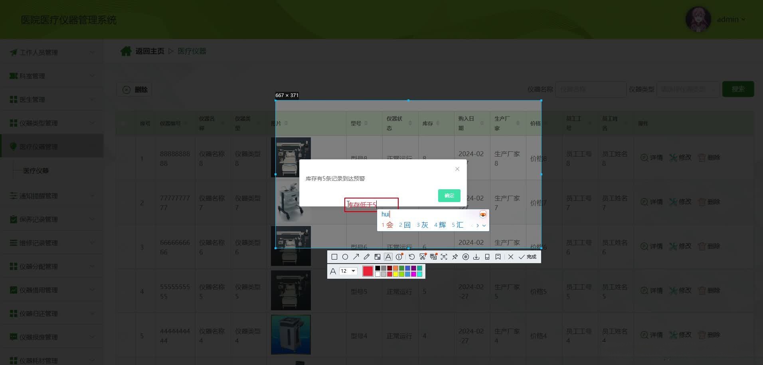This screenshot has width=763, height=365.
Task: Expand 仪器分配管理 sidebar menu
Action: pos(52,266)
